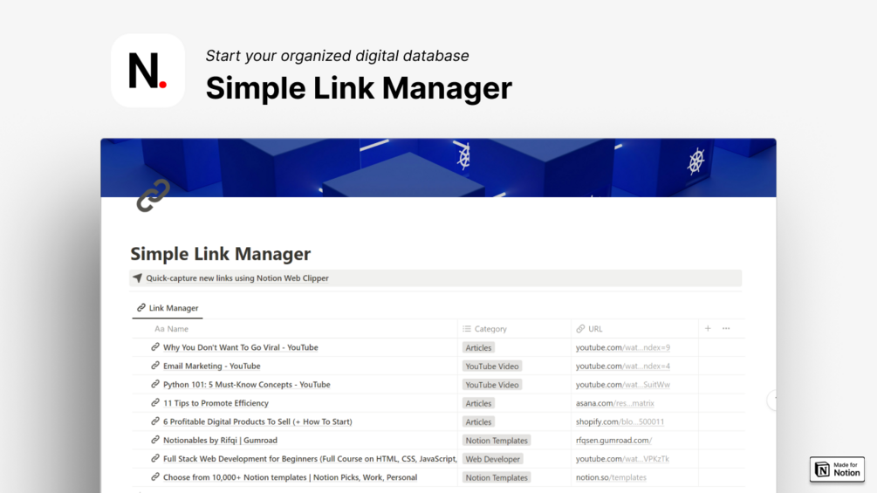Open "Python 101: 5 Must-Know Concepts - YouTube"

tap(247, 385)
